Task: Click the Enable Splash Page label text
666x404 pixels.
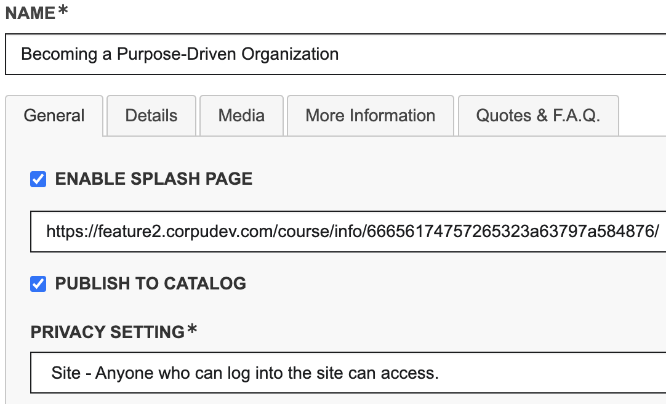Action: click(154, 179)
